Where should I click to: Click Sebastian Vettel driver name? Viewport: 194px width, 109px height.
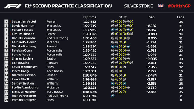coord(24,21)
